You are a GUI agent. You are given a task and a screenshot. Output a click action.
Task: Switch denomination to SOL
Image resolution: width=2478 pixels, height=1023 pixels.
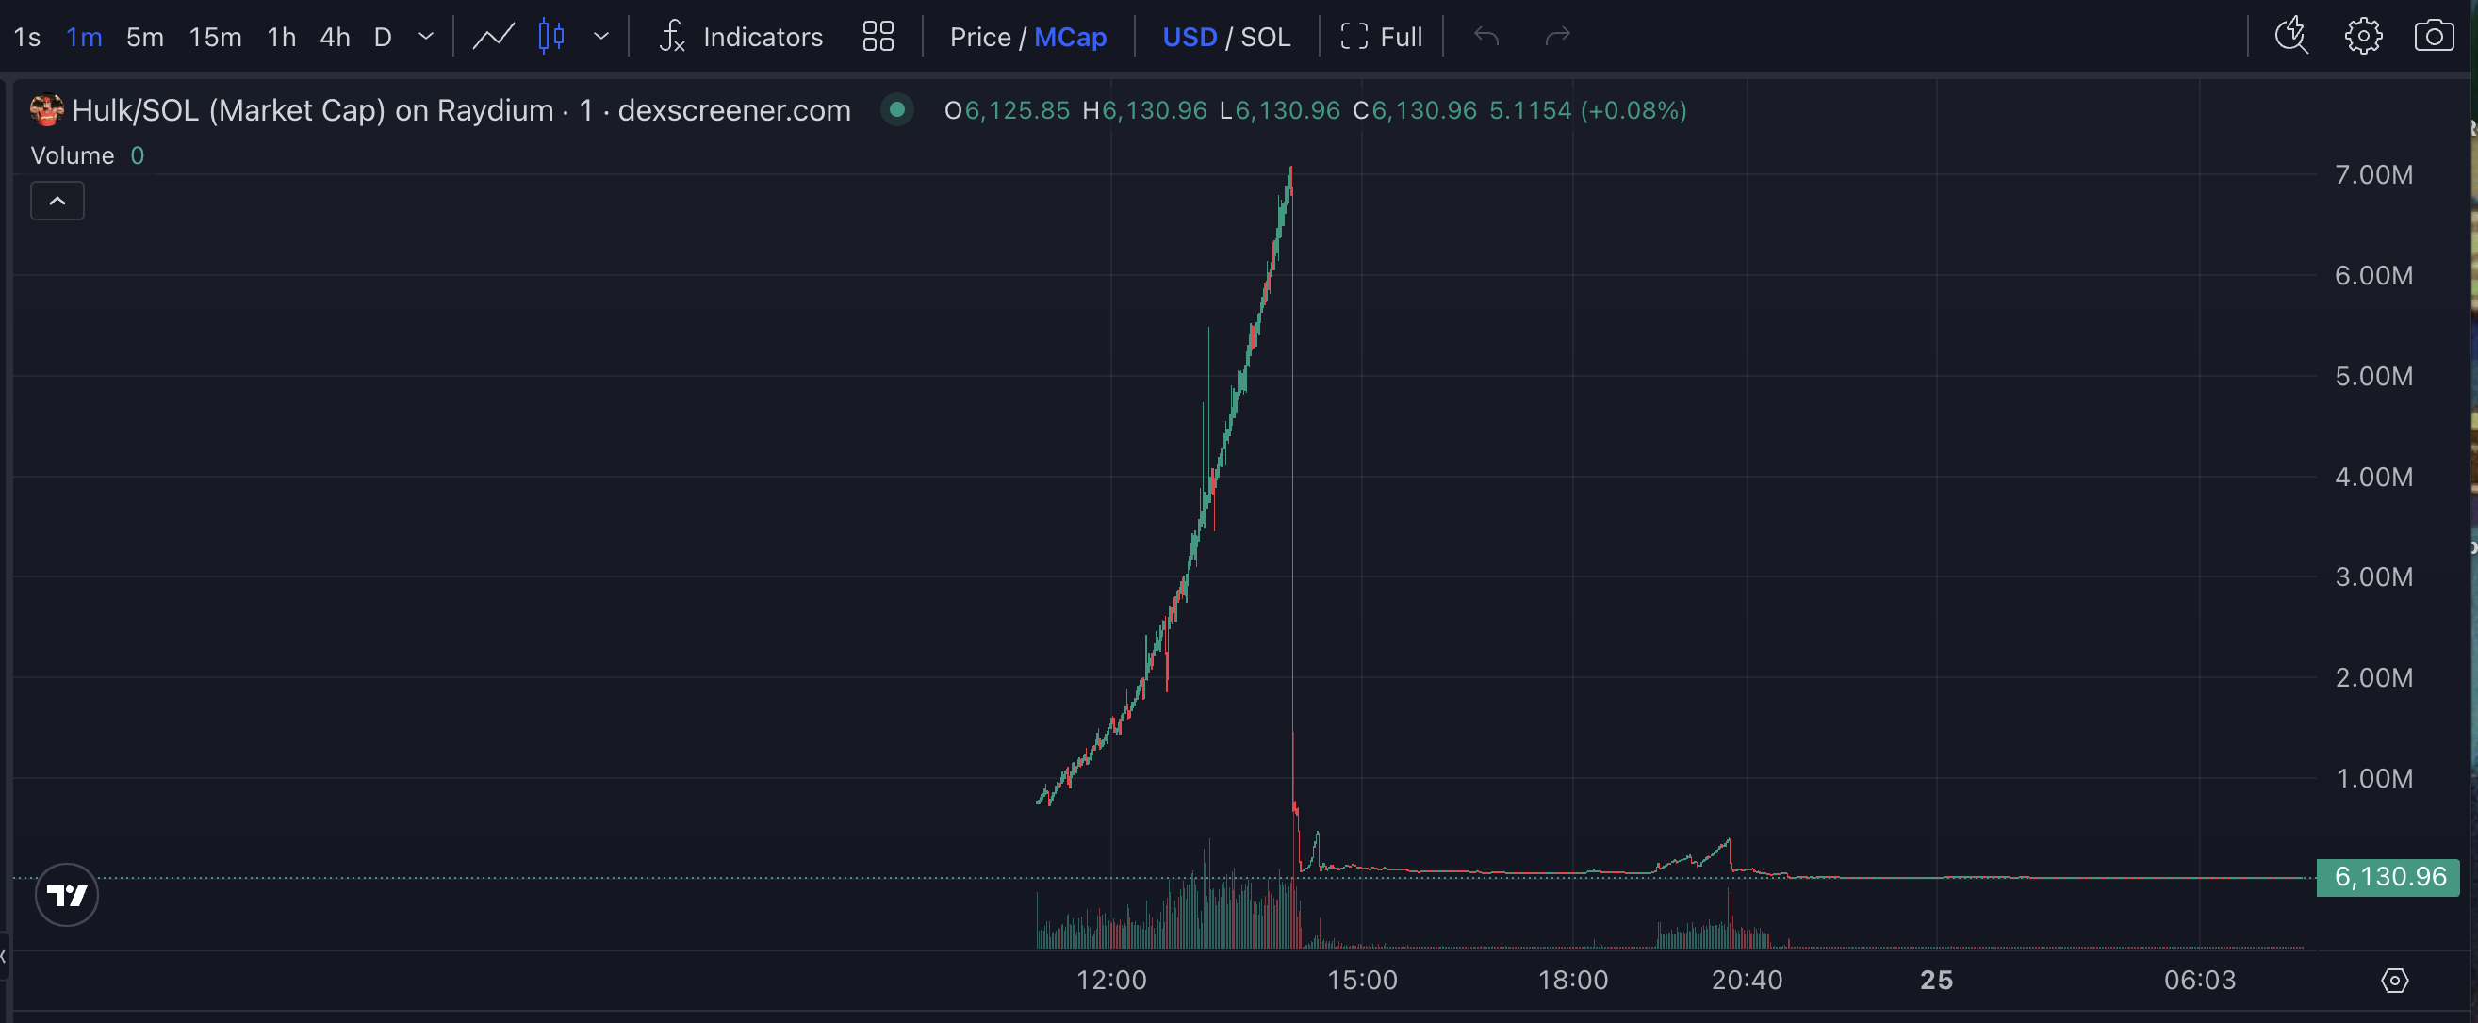[x=1265, y=37]
